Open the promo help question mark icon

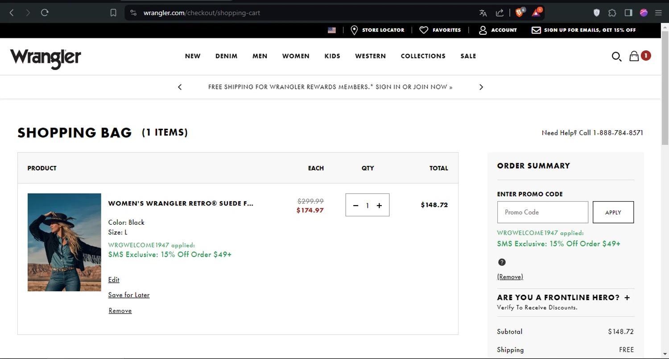[x=502, y=262]
